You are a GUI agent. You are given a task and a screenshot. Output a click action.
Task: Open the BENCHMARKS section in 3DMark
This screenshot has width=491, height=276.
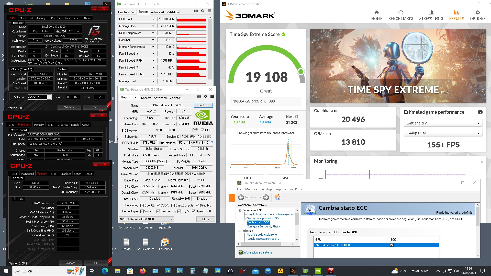[x=400, y=16]
